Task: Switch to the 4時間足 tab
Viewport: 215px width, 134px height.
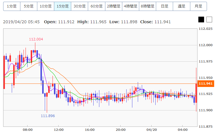Action: [x=130, y=6]
